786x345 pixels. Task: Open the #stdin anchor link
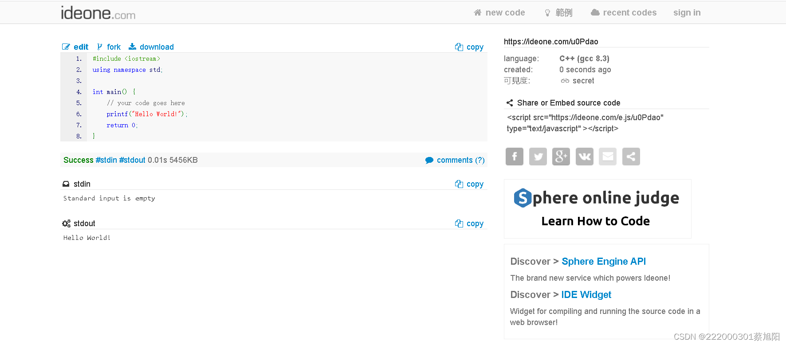click(x=106, y=160)
